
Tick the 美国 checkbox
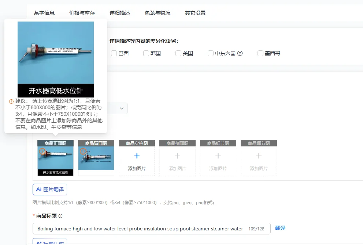[x=178, y=54]
